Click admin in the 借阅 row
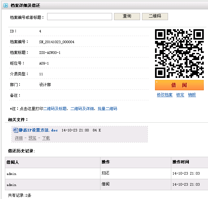This screenshot has width=208, height=199. pyautogui.click(x=11, y=185)
